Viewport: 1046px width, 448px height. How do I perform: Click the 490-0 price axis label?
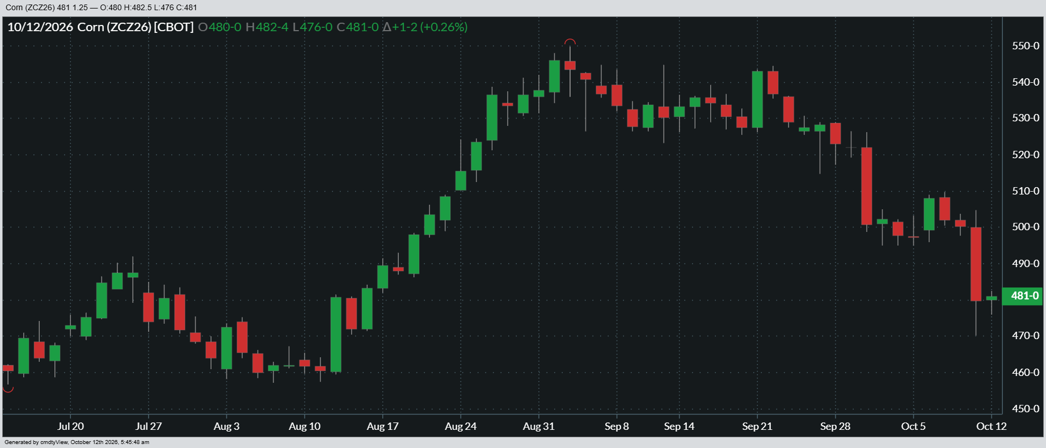[x=1026, y=264]
